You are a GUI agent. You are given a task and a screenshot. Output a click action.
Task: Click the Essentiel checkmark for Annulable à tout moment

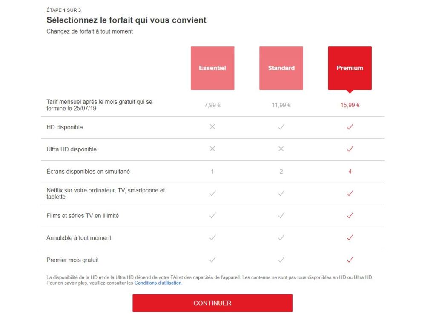coord(212,237)
